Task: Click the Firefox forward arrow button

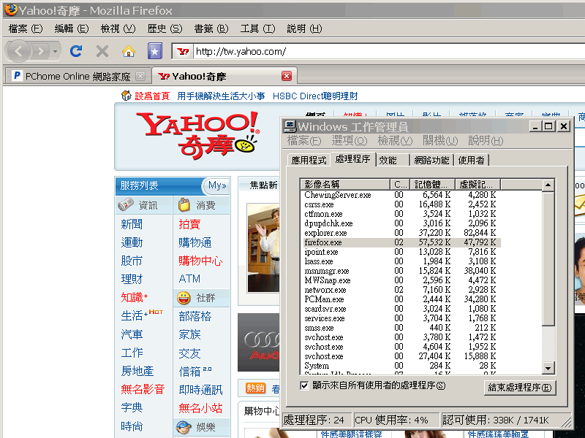Action: tap(40, 51)
